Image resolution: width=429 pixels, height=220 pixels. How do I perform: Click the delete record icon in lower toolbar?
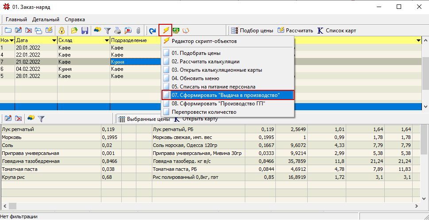coord(19,118)
